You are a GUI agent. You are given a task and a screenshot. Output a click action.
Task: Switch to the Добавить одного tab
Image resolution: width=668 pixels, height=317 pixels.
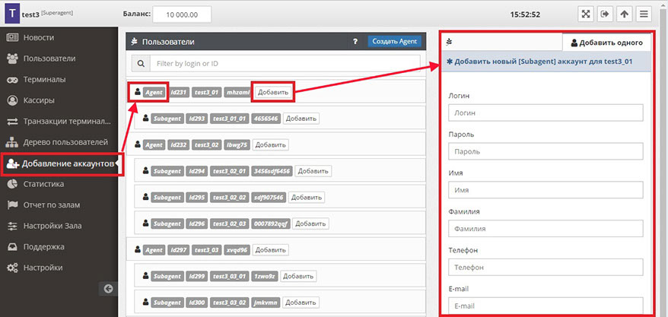click(x=606, y=43)
